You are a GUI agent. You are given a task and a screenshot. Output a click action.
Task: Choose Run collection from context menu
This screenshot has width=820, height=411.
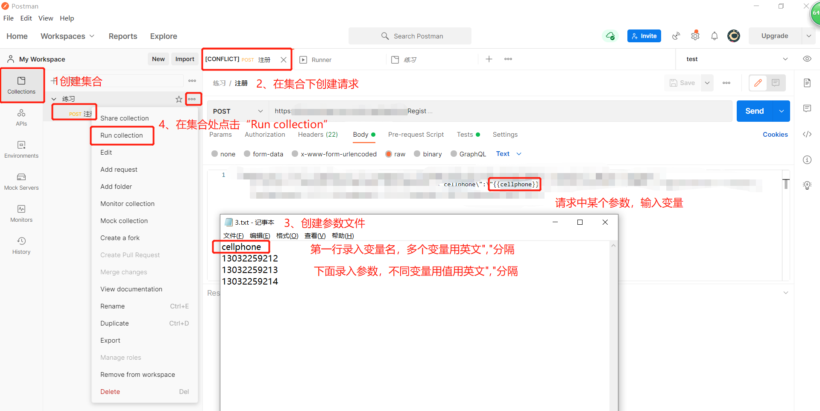(x=122, y=135)
